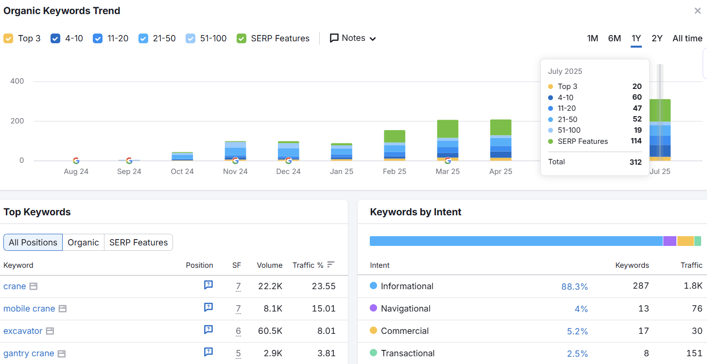Click the position feature icon in gantry crane row
Image resolution: width=707 pixels, height=364 pixels.
(208, 352)
